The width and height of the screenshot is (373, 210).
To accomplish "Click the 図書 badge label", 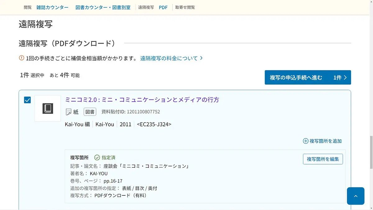I will pos(90,112).
